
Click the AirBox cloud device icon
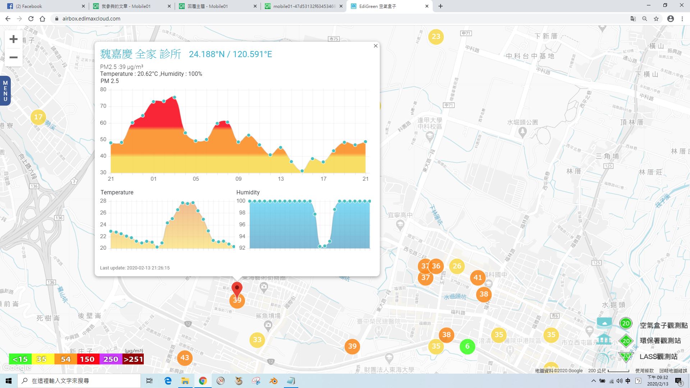pos(604,322)
